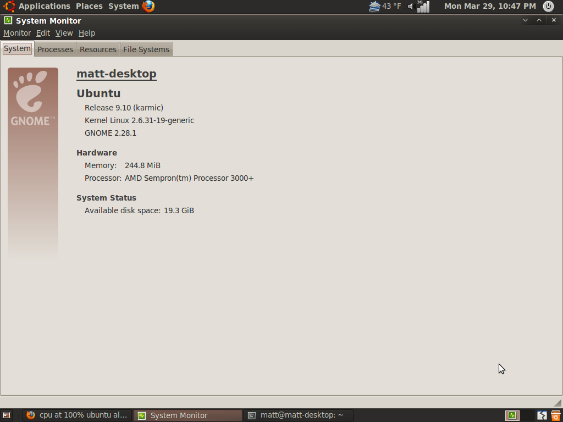
Task: Open the Edit menu in System Monitor
Action: click(43, 33)
